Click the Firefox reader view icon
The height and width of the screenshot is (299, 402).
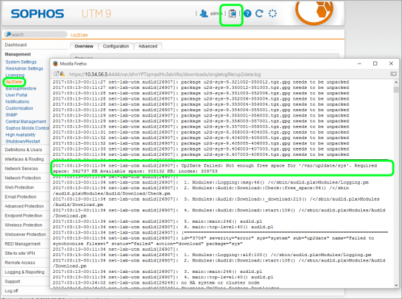tap(393, 74)
